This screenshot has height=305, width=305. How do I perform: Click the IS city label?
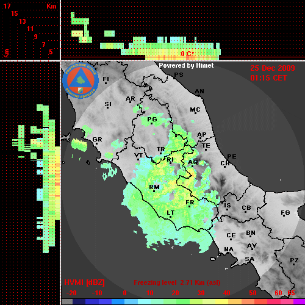[x=228, y=206]
